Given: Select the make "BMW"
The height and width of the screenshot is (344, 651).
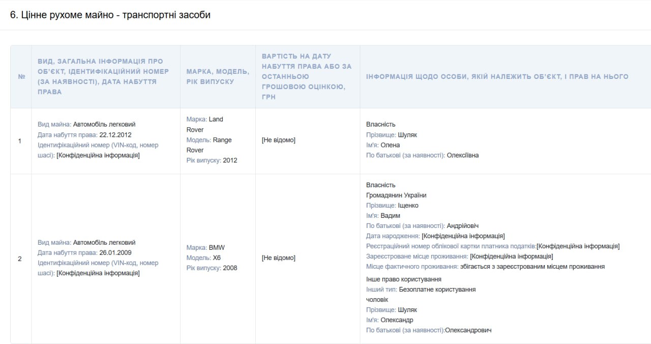Looking at the screenshot, I should [217, 248].
